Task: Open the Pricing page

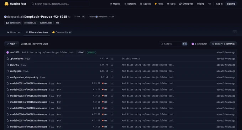Action: pos(200,4)
